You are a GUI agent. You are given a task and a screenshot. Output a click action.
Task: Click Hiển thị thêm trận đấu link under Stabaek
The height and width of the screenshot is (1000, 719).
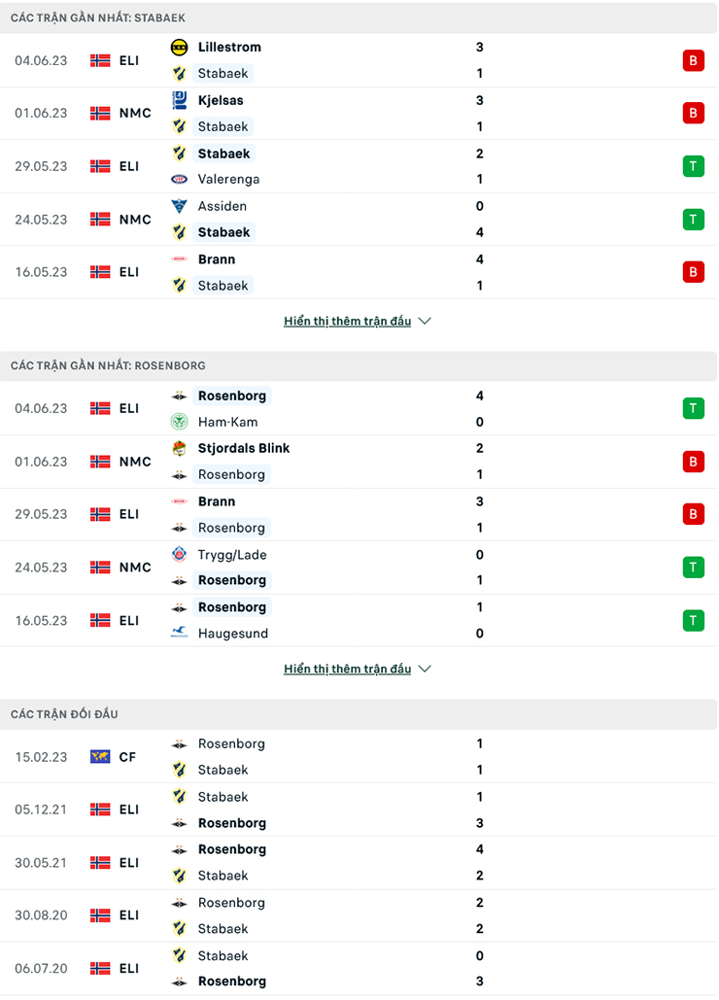click(347, 321)
